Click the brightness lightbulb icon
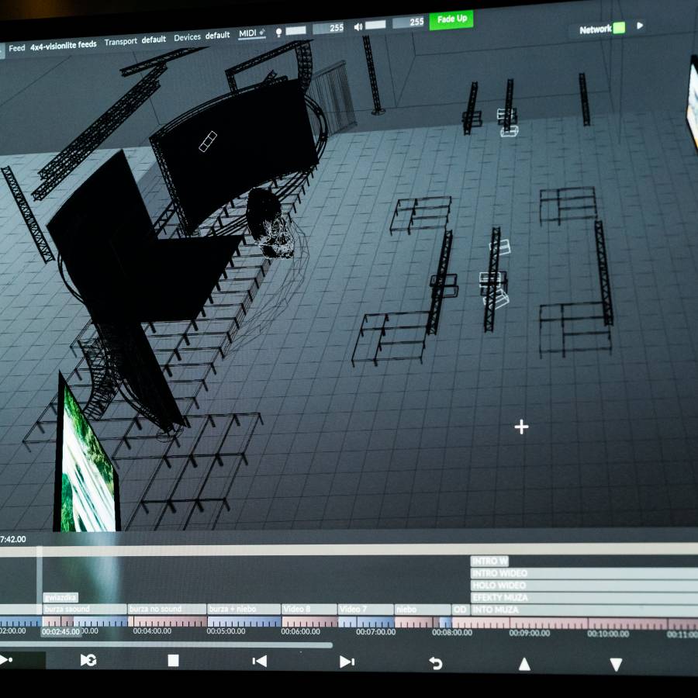698x698 pixels. [278, 32]
